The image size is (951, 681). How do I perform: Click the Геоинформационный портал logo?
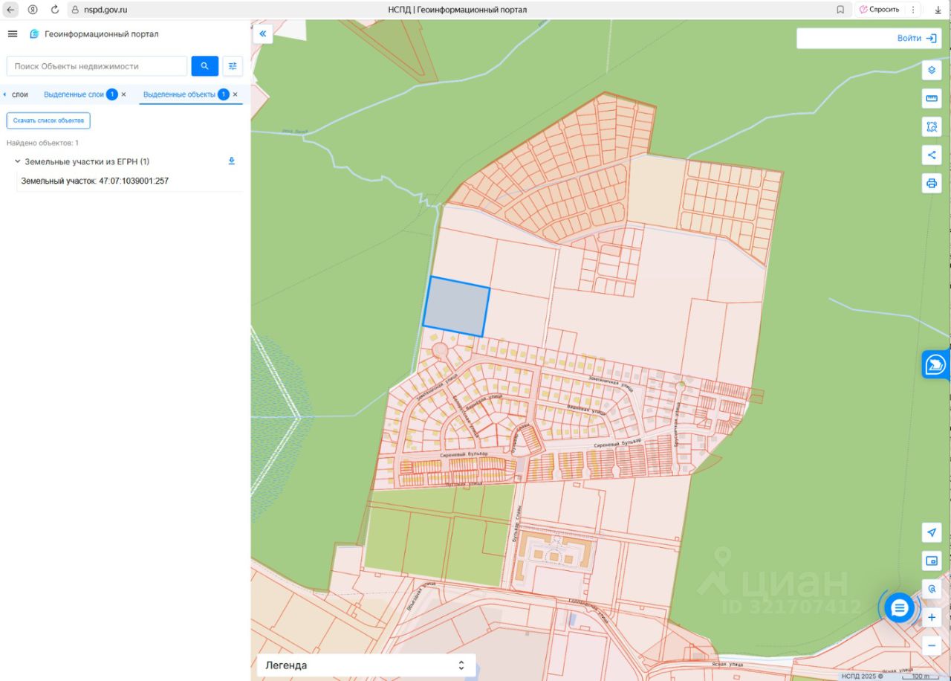(x=94, y=34)
